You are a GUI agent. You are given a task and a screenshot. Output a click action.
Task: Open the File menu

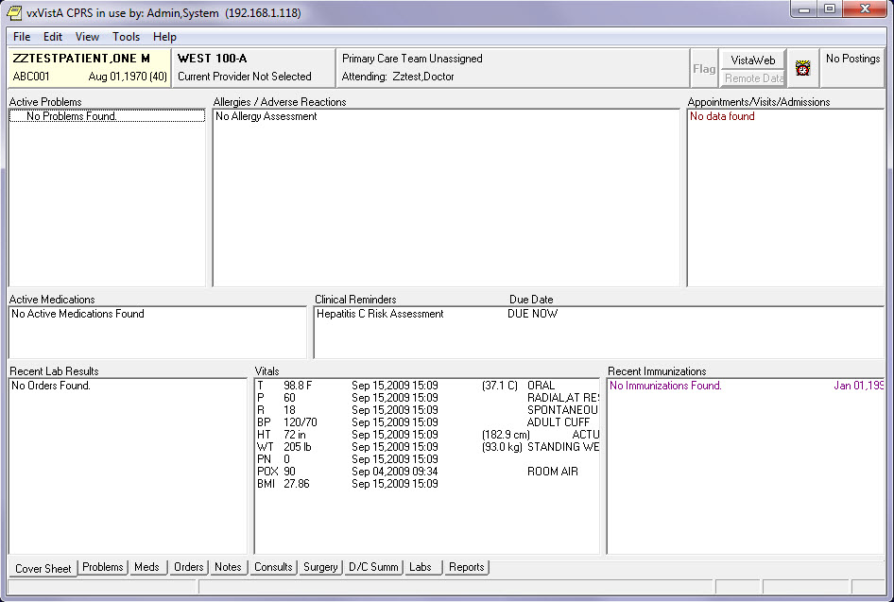coord(22,37)
